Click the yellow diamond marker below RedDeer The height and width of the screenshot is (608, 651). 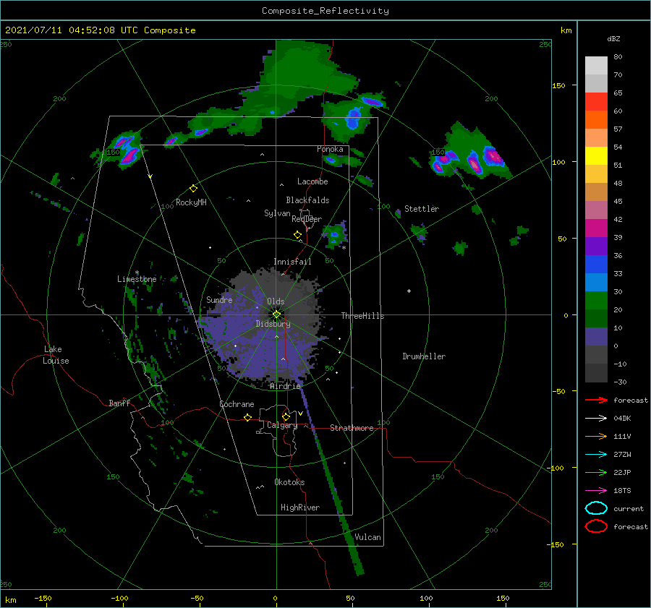click(298, 235)
